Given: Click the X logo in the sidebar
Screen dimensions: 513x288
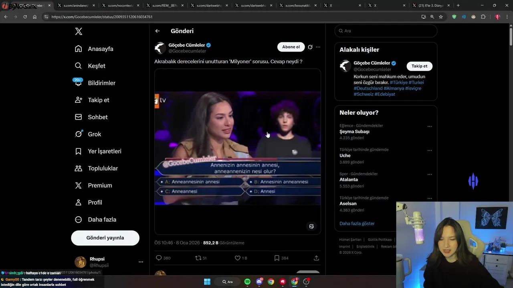Looking at the screenshot, I should point(79,32).
